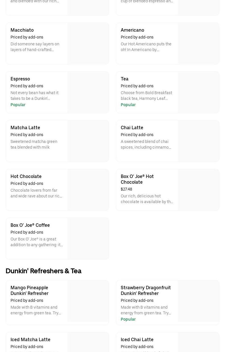229x352 pixels.
Task: Click Box O' Joe Coffee image thumbnail
Action: click(x=88, y=239)
